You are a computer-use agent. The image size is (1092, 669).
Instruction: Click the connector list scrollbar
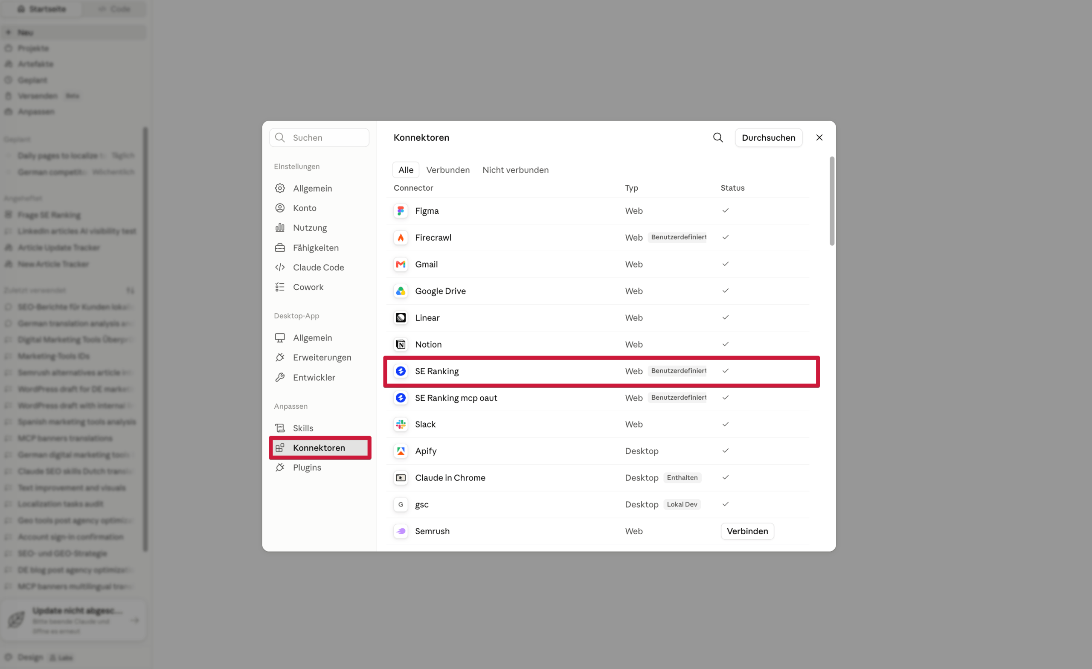832,201
